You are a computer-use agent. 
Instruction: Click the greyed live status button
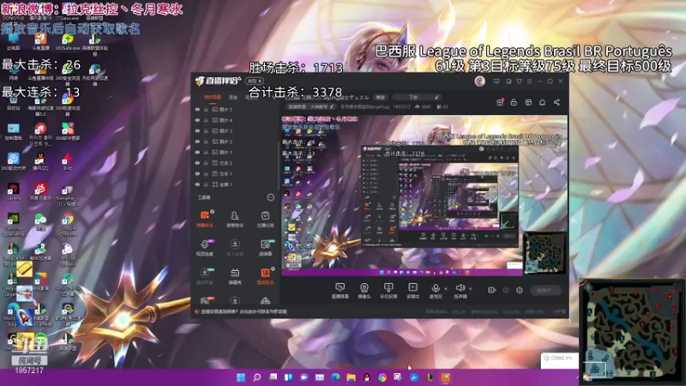coord(545,290)
